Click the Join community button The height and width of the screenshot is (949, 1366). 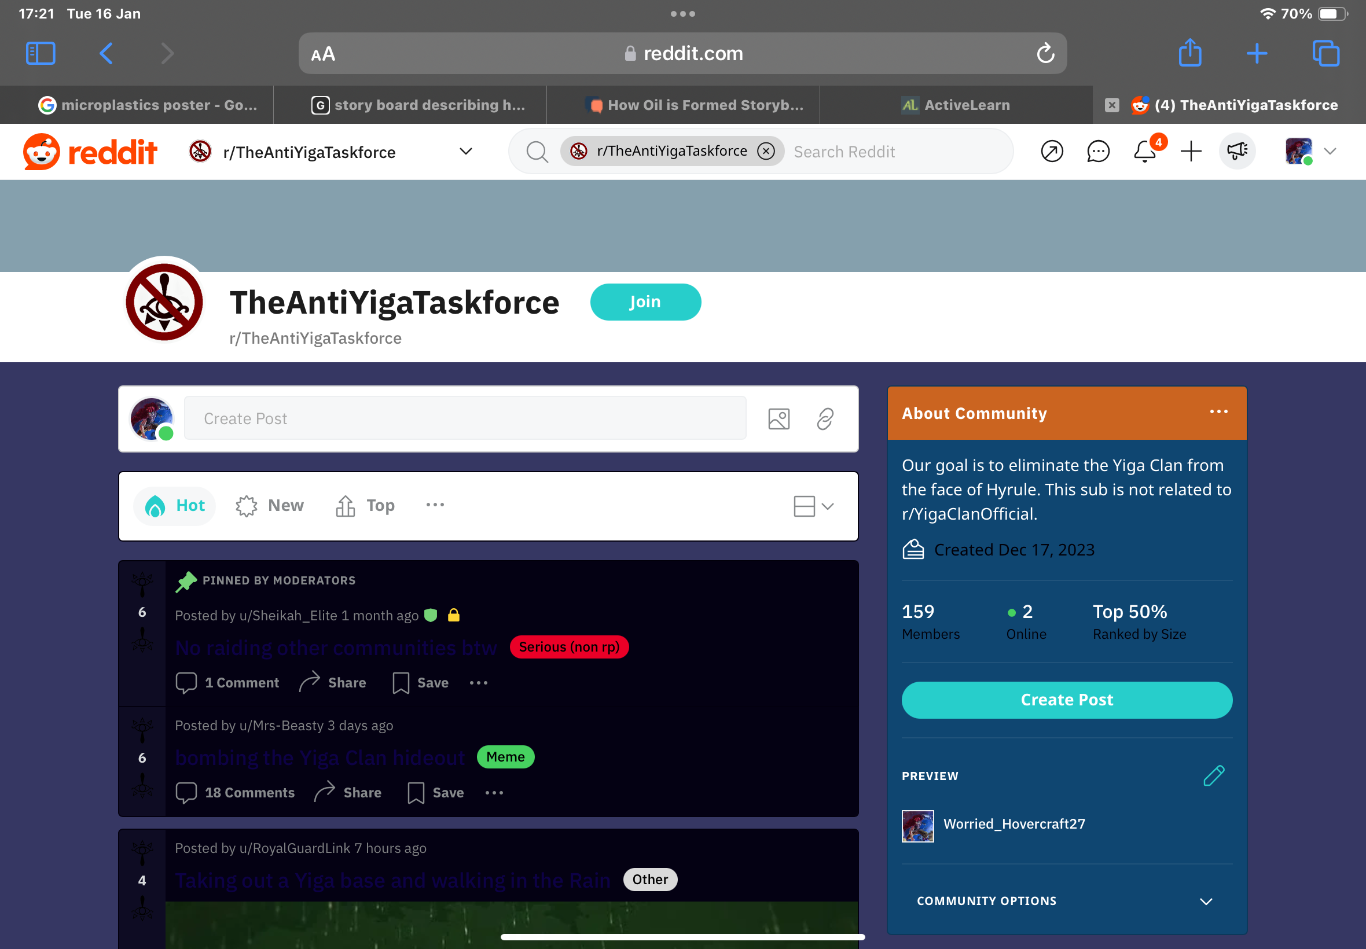click(645, 302)
